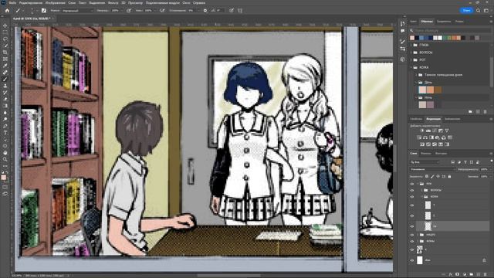Image resolution: width=494 pixels, height=278 pixels.
Task: Collapse the День swatch group
Action: tap(416, 83)
